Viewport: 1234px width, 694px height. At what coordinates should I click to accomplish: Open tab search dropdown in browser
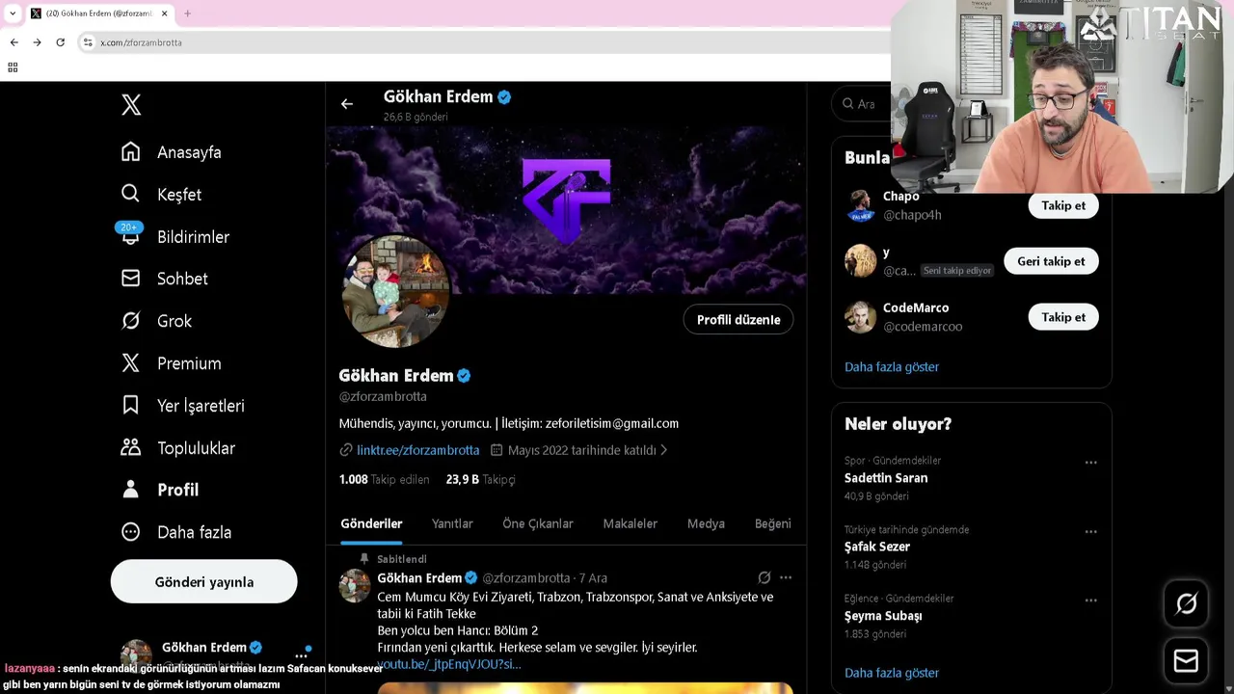coord(12,13)
